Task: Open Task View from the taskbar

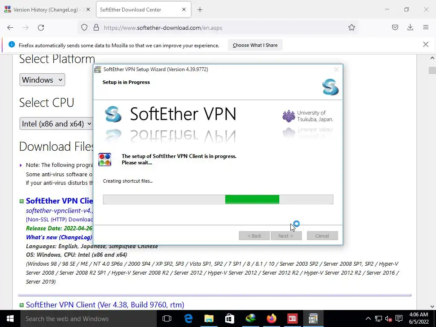Action: coord(167,318)
